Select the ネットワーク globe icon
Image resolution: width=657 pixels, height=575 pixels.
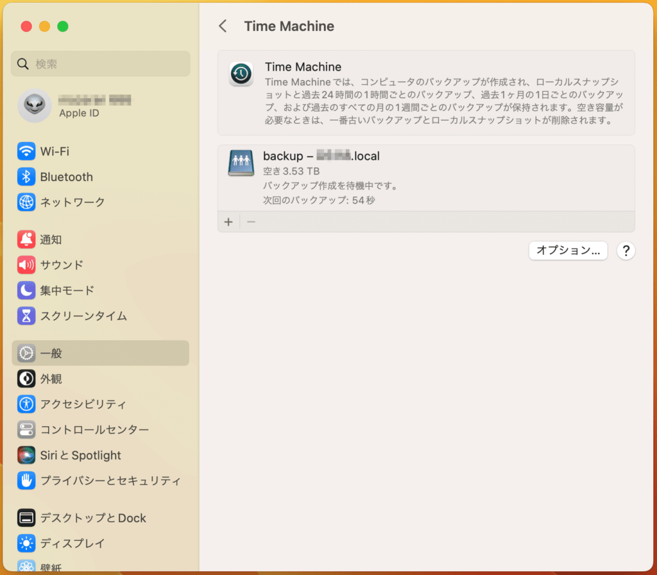coord(26,202)
